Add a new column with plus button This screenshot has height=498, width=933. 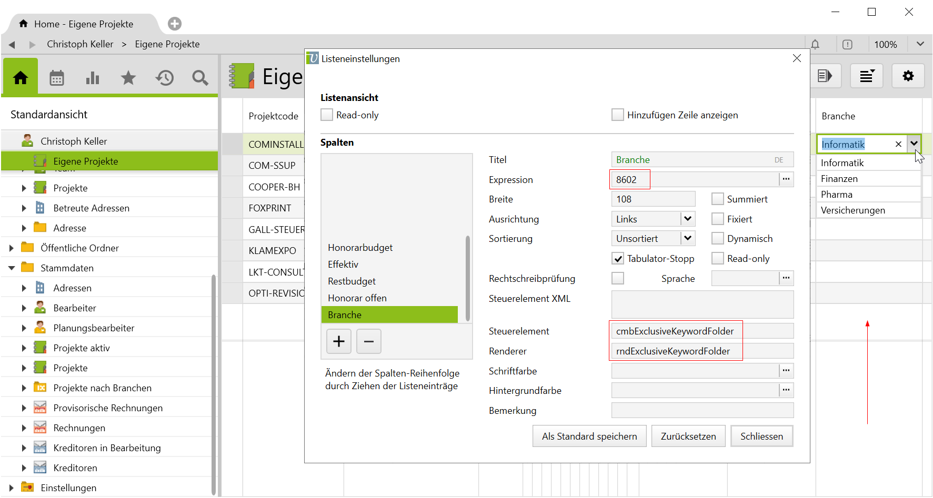pos(339,341)
